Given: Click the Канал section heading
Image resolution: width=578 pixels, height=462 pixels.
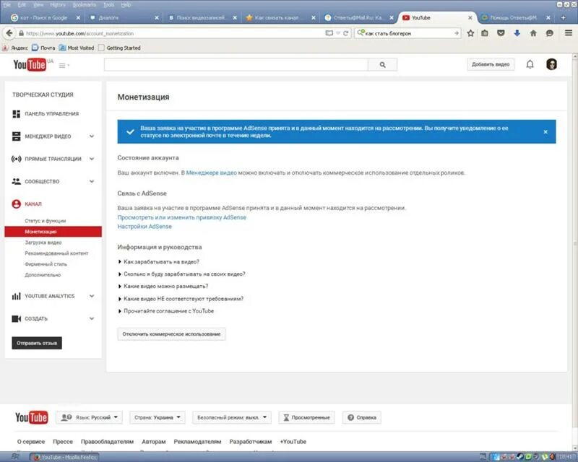Looking at the screenshot, I should coord(33,204).
